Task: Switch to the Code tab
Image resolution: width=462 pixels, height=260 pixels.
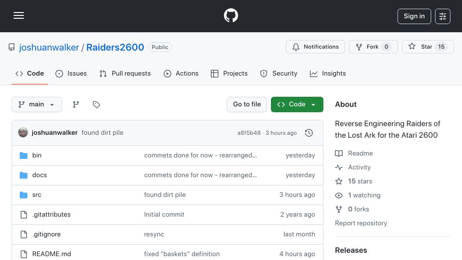Action: click(x=29, y=73)
